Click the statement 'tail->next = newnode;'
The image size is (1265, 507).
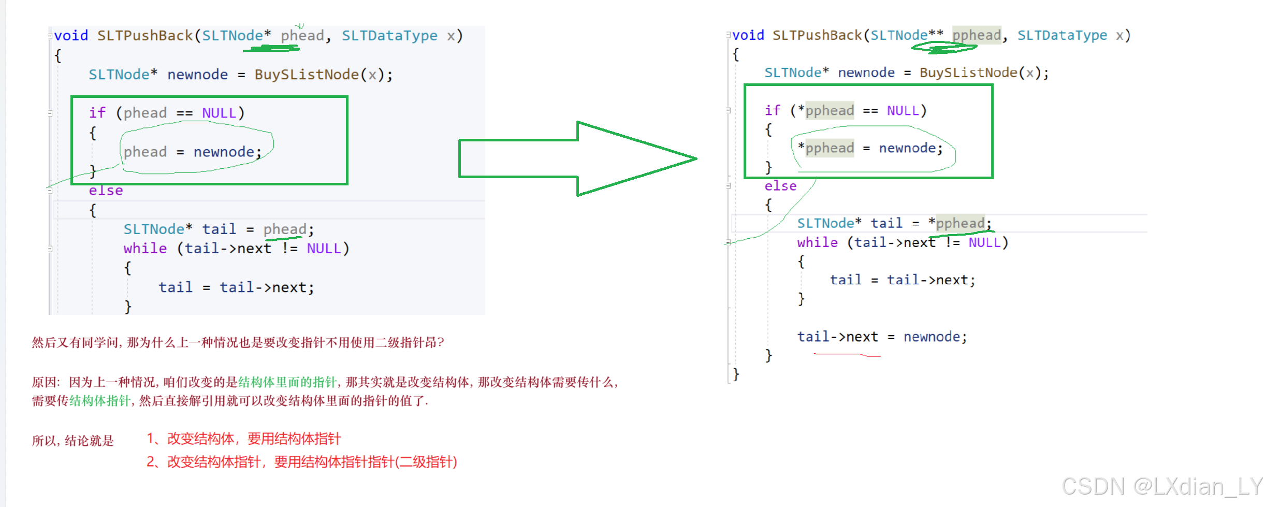(x=882, y=337)
